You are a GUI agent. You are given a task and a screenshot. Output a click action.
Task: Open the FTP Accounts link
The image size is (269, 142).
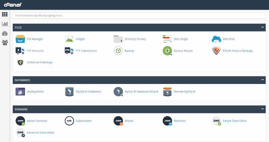tap(35, 50)
